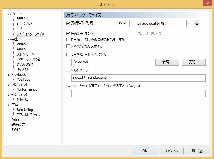
Task: Open Rendering settings in tree
Action: (25, 110)
